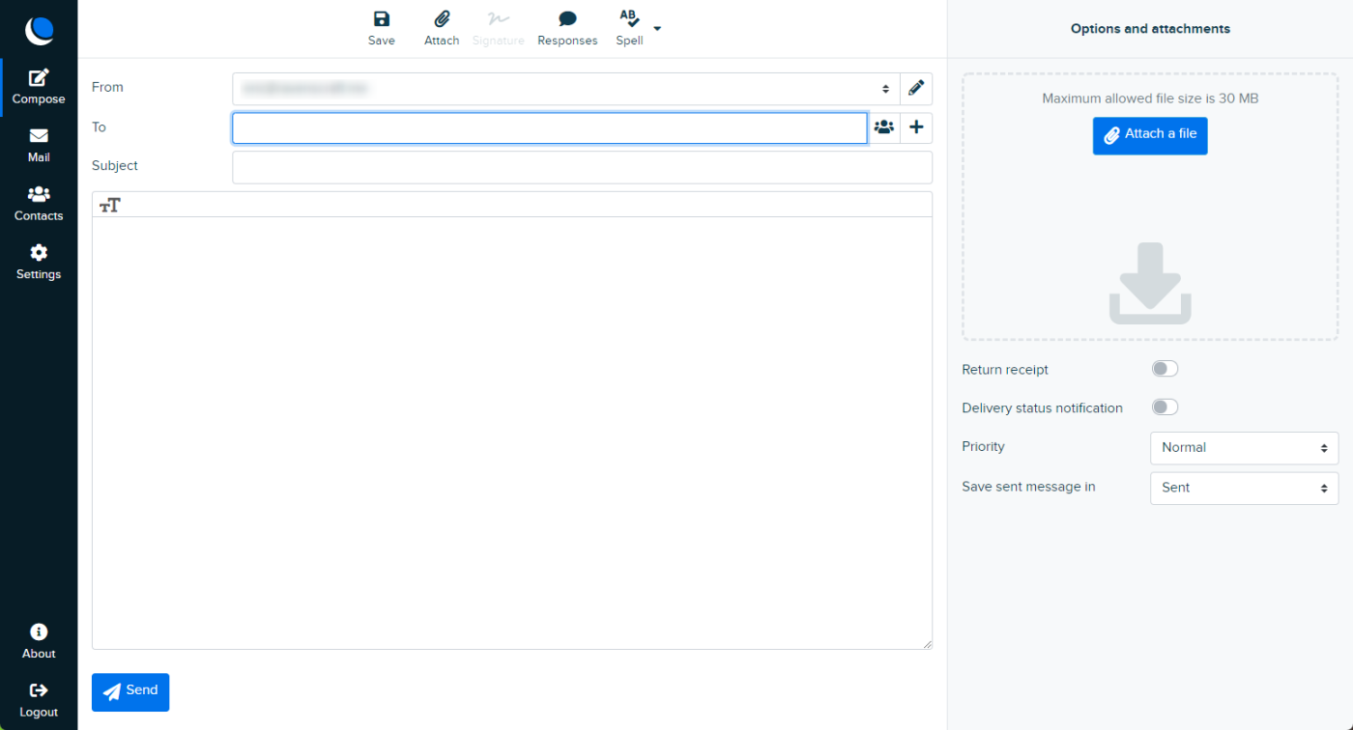
Task: Open Contacts from the sidebar
Action: (x=39, y=204)
